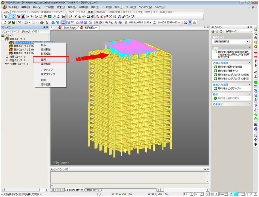Click the red left arrow view icon
This screenshot has height=197, width=259.
256,53
